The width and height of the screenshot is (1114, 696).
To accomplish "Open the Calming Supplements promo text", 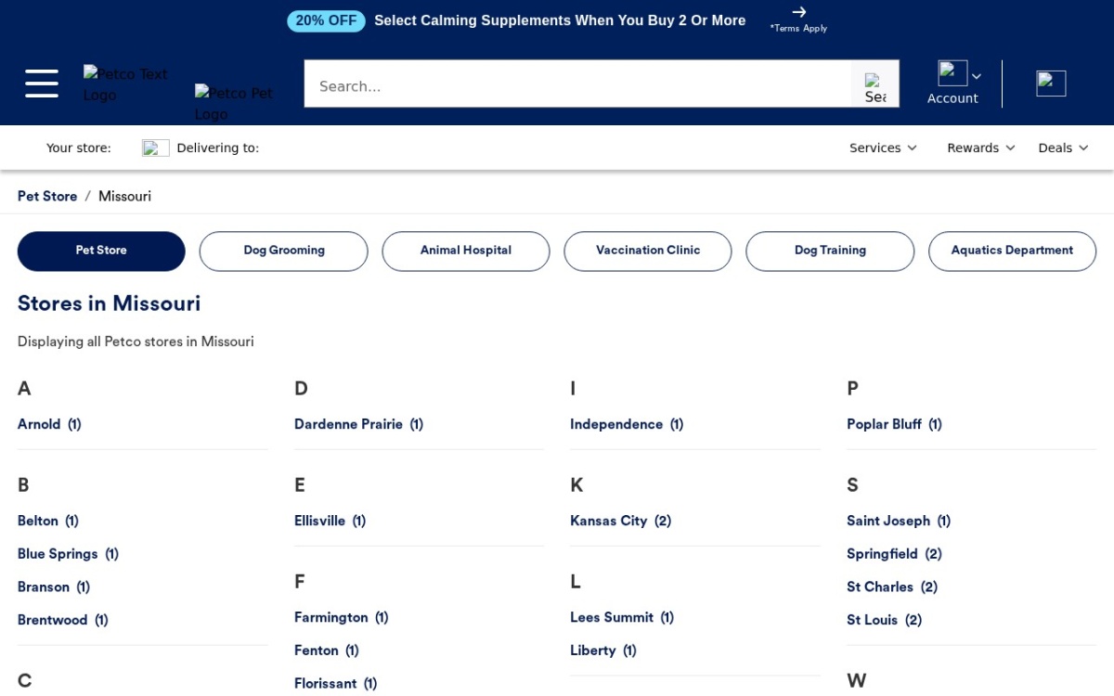I will tap(560, 20).
